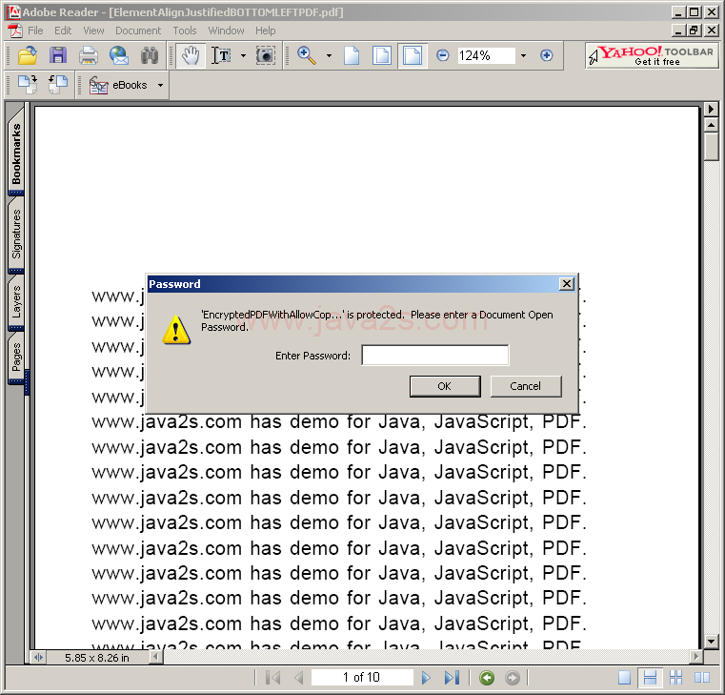Click OK in Password dialog
The image size is (725, 695).
tap(445, 386)
